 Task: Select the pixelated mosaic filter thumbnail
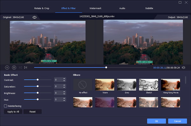(149, 102)
